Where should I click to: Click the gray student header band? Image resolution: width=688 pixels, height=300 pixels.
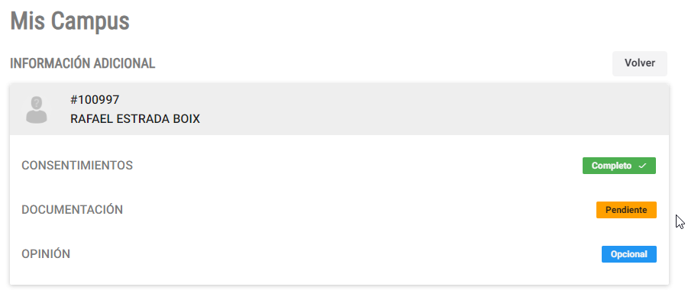[339, 110]
